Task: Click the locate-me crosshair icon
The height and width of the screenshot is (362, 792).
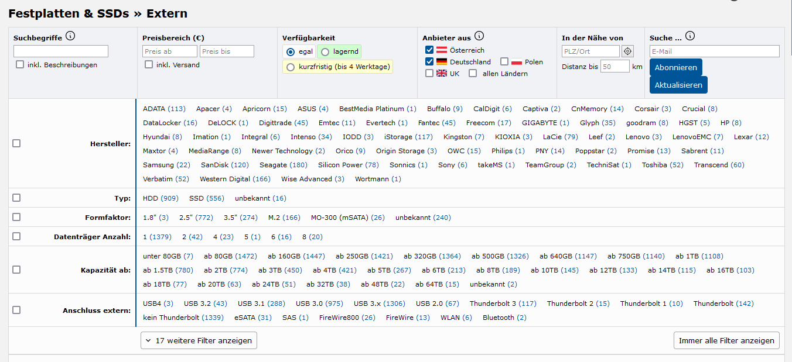Action: point(628,51)
